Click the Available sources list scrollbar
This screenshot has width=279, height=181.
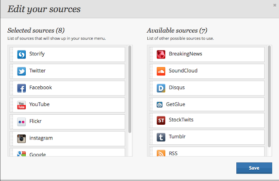(x=269, y=96)
